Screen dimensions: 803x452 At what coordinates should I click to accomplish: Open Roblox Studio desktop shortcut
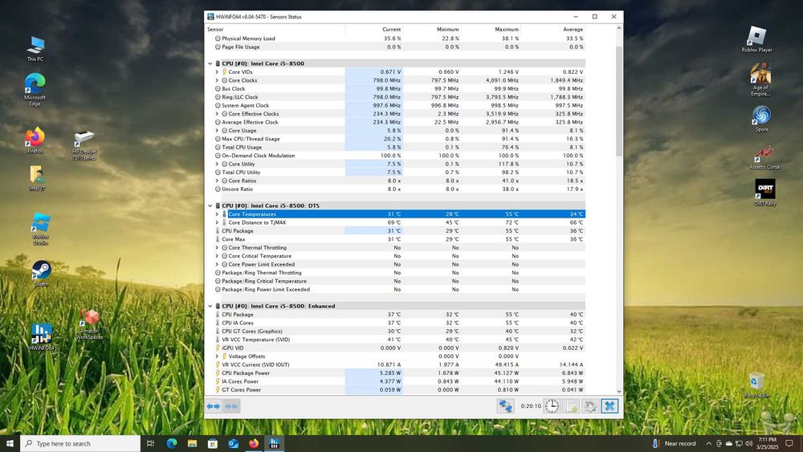coord(40,229)
